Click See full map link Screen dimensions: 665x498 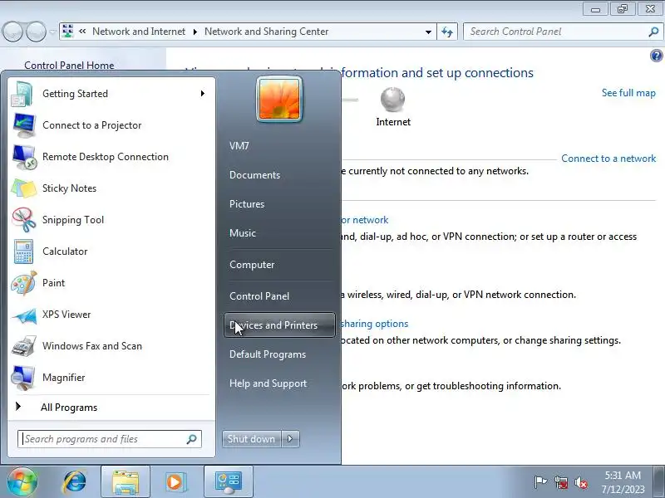click(x=628, y=93)
